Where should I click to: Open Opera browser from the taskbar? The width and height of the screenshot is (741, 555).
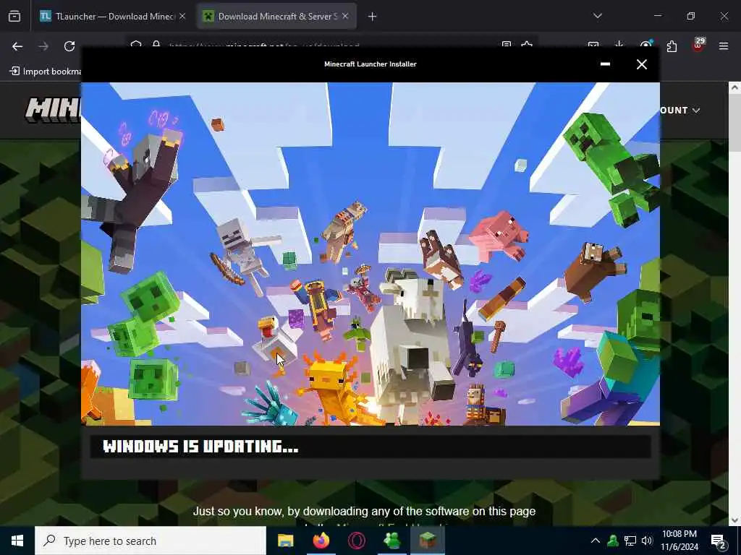(357, 541)
